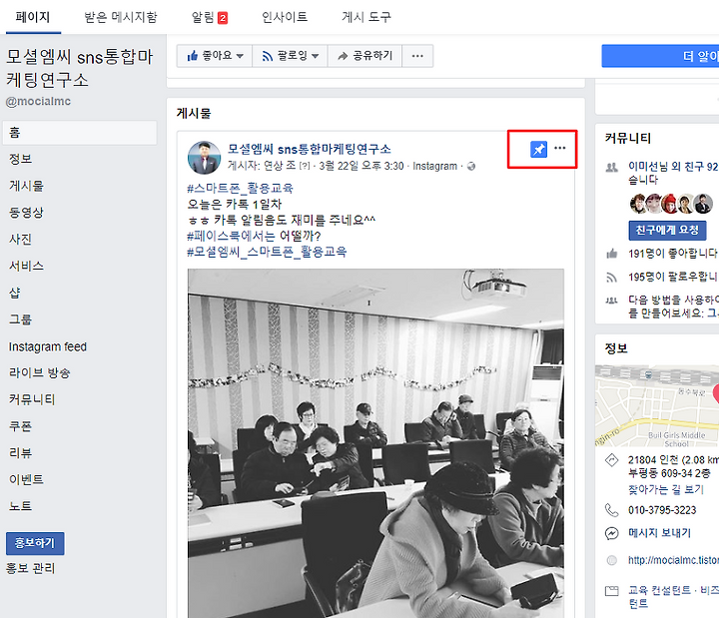Click the RSS follow icon beside 195명
The image size is (719, 618).
coord(611,277)
